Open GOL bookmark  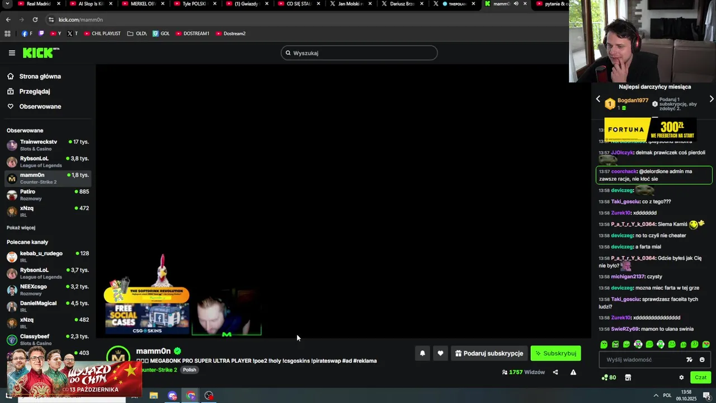coord(161,34)
